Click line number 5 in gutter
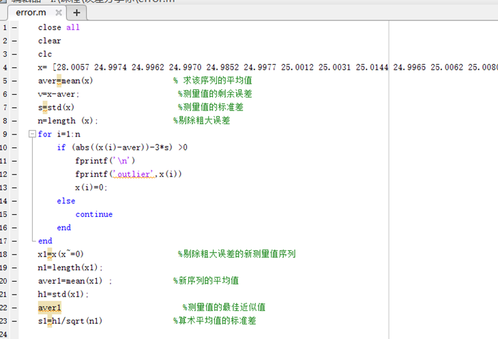 [x=5, y=81]
